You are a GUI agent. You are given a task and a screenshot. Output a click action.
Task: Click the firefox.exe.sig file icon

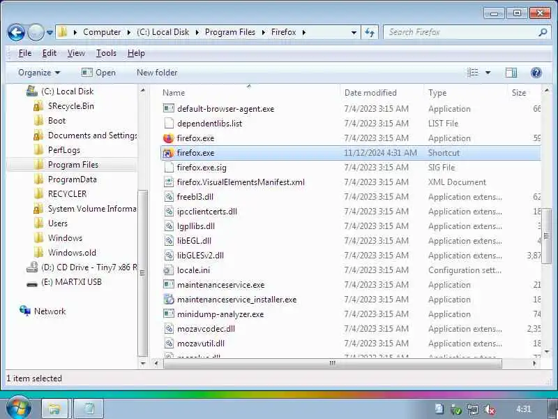[168, 168]
